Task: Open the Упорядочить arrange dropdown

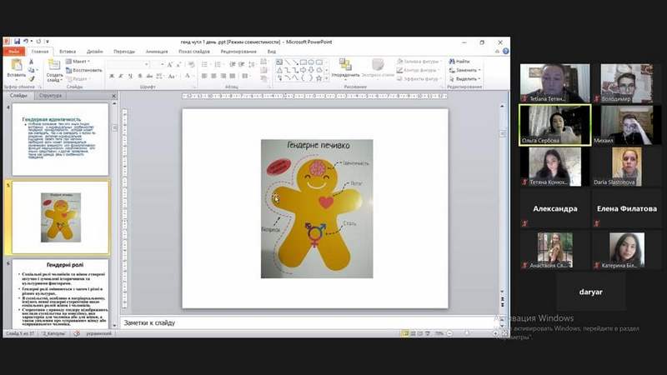Action: [x=345, y=69]
